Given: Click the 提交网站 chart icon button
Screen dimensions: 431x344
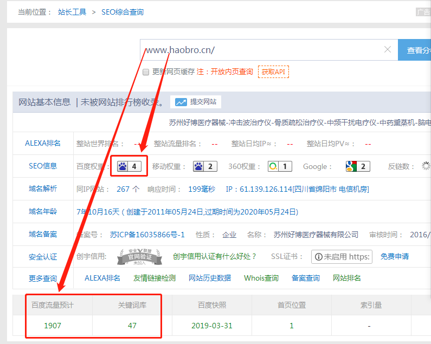Looking at the screenshot, I should click(x=196, y=102).
